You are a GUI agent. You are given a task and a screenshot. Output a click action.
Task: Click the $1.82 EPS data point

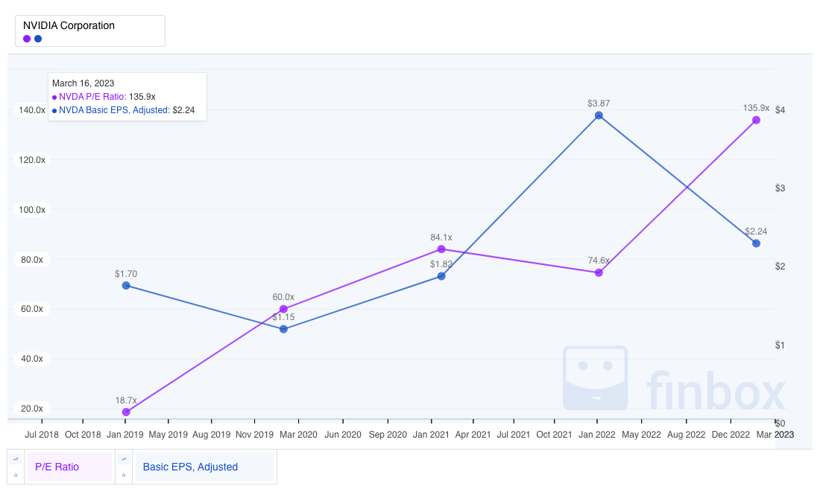click(441, 276)
